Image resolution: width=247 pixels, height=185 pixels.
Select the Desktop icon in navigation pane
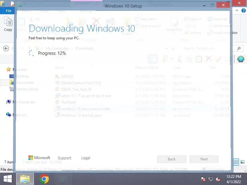11,76
